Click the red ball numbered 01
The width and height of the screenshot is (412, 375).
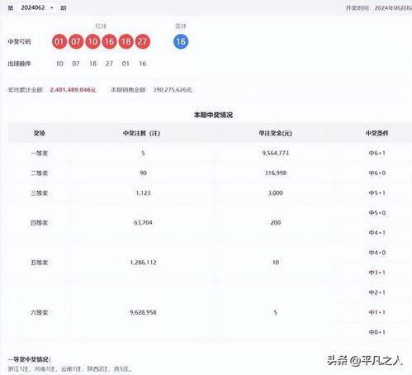(59, 41)
